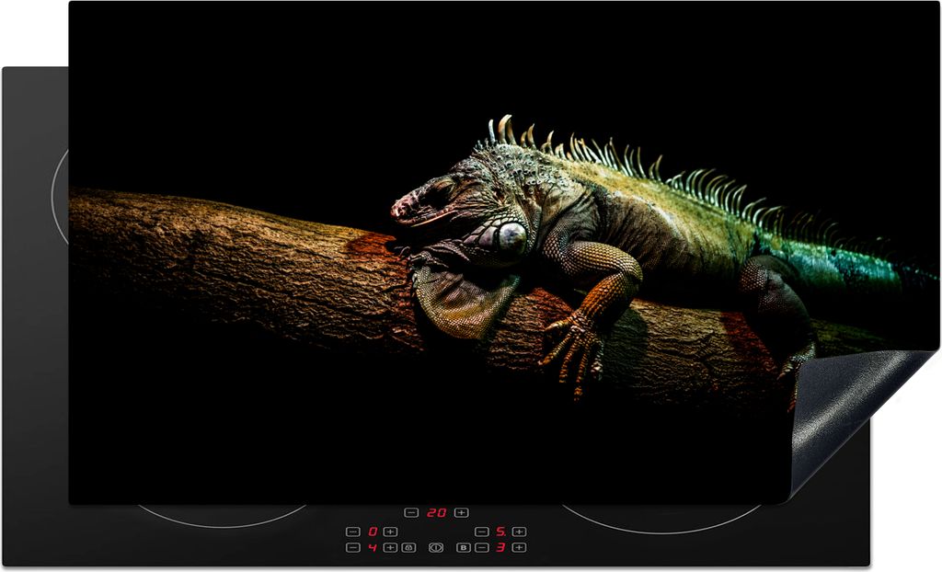942x572 pixels.
Task: Increase the zone showing 0
Action: pyautogui.click(x=391, y=532)
